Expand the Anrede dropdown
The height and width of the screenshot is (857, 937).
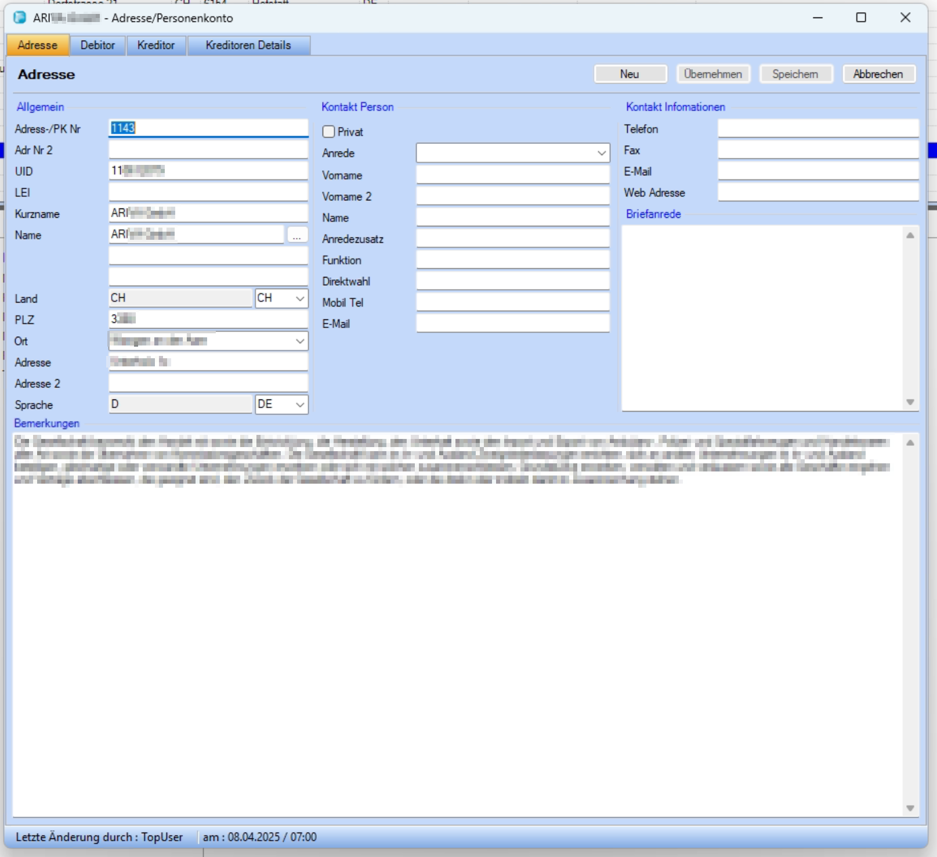602,153
